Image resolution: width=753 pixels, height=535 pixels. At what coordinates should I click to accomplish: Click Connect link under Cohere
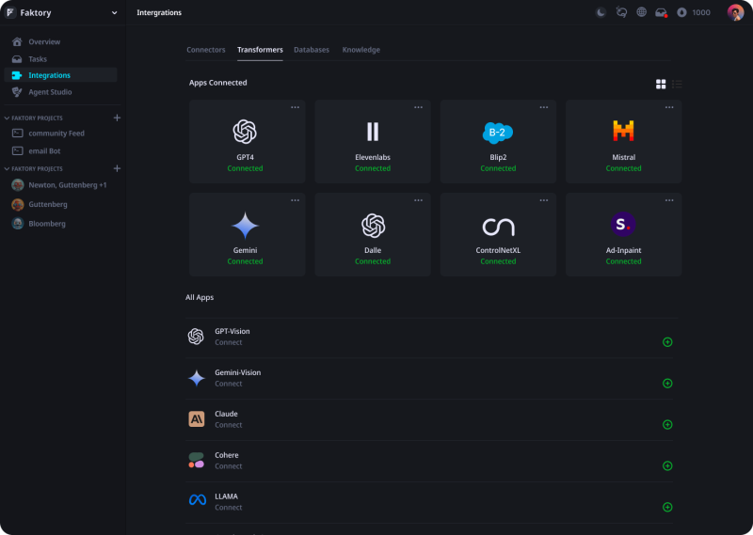228,466
